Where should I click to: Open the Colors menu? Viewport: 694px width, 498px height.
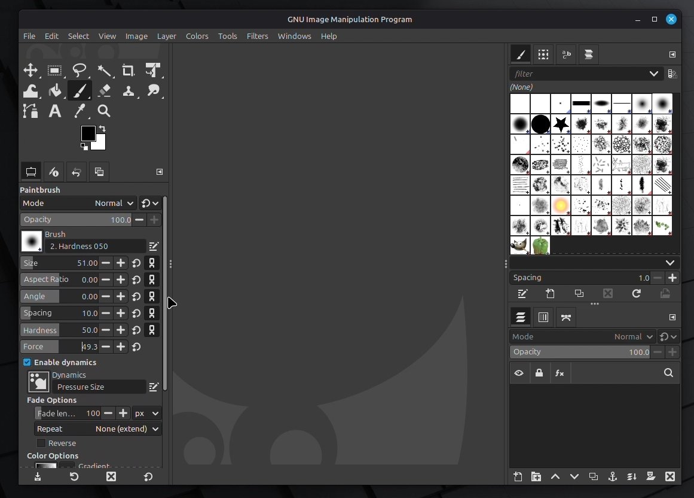click(197, 36)
